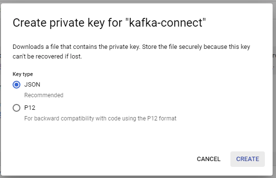Select the P12 key type radio button
Screen dimensions: 276x178
coord(16,108)
